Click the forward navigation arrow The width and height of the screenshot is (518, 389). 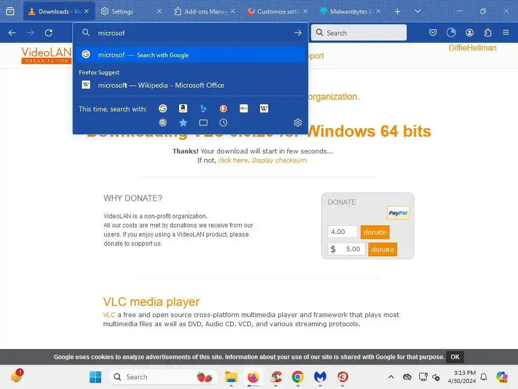pyautogui.click(x=30, y=33)
